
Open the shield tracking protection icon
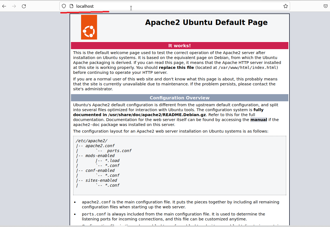pyautogui.click(x=64, y=6)
